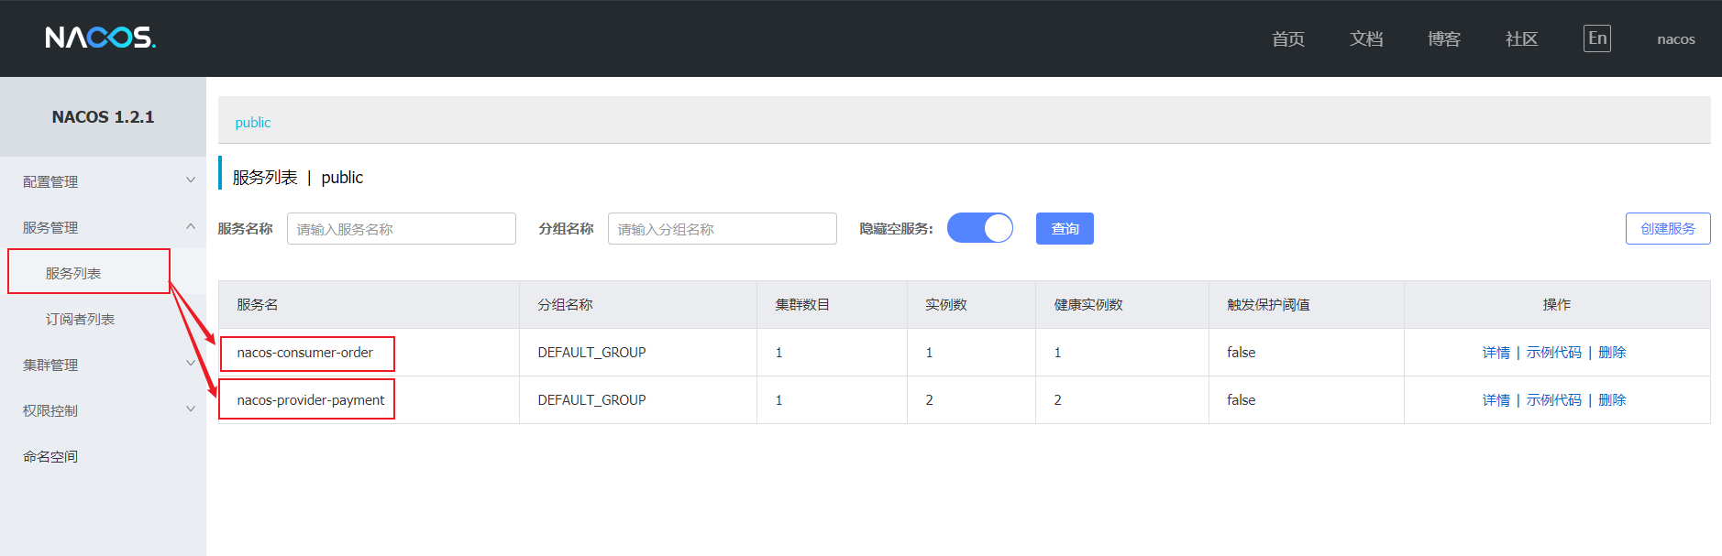
Task: Select the public namespace tab
Action: point(253,123)
